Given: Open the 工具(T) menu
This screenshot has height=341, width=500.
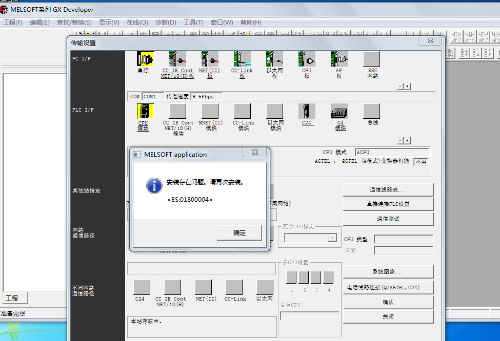Looking at the screenshot, I should [193, 23].
